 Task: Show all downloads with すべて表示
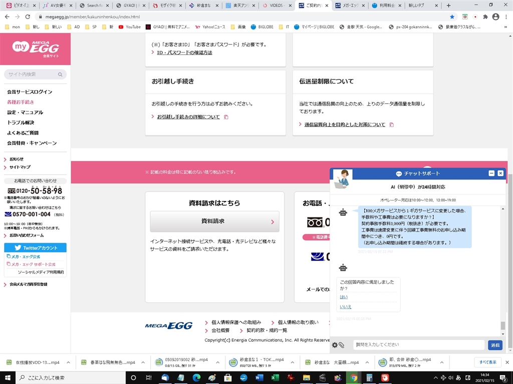tap(487, 362)
